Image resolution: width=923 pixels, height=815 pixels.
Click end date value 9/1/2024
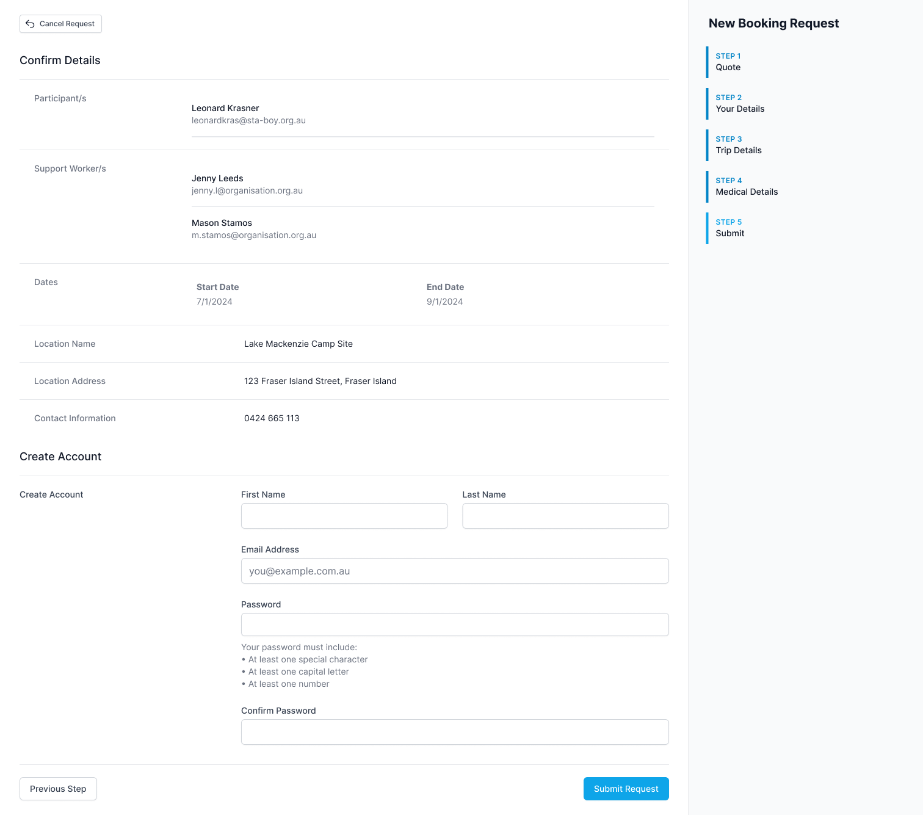444,302
